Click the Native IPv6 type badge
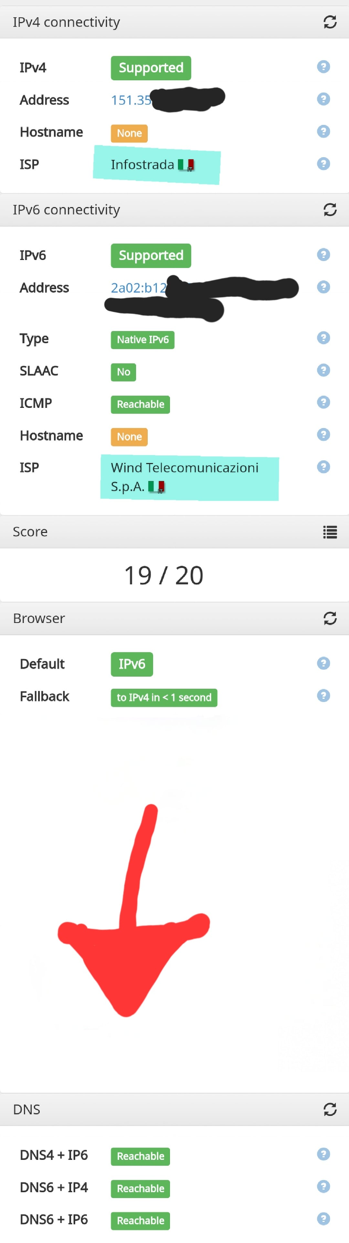Image resolution: width=349 pixels, height=1243 pixels. click(x=142, y=340)
